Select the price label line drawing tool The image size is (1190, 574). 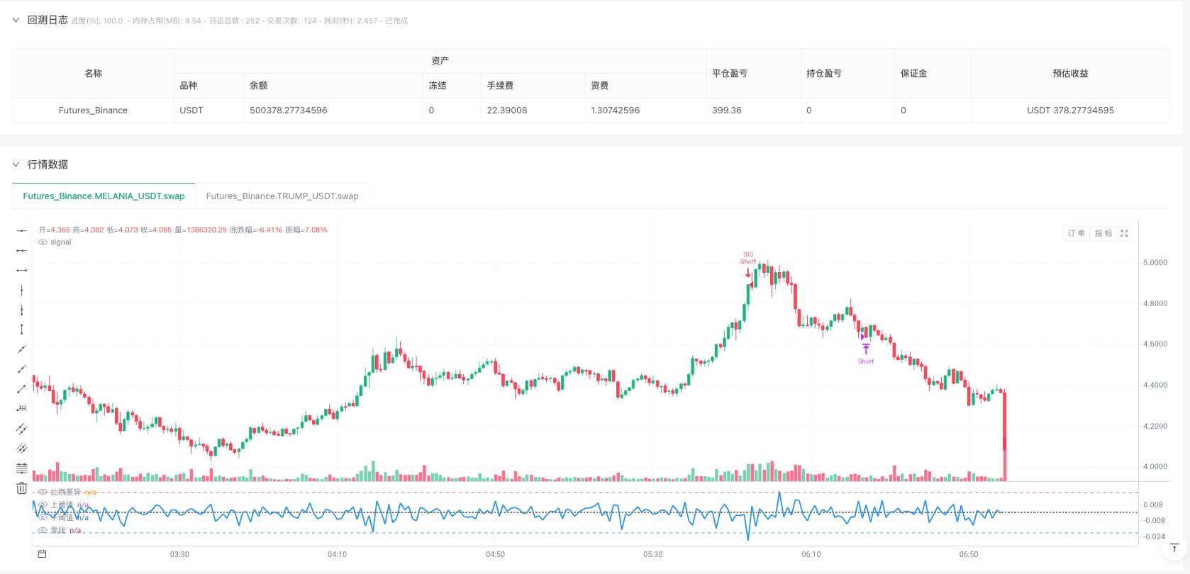tap(22, 408)
